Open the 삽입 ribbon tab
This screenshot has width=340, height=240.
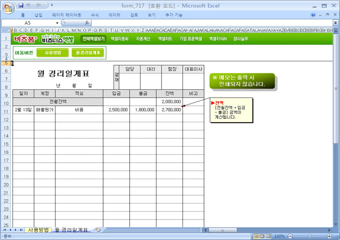pyautogui.click(x=38, y=15)
